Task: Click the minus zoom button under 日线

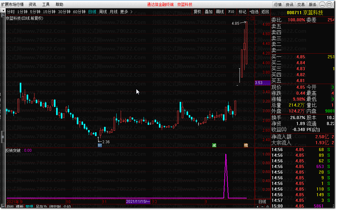Action: click(x=263, y=207)
